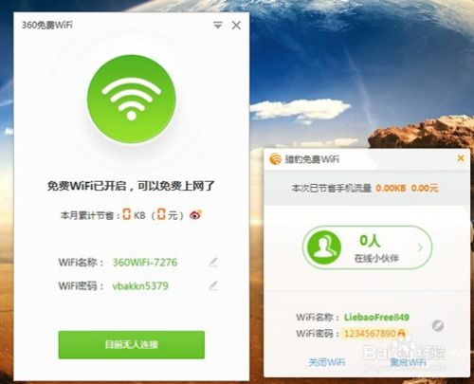The image size is (474, 384).
Task: Click the vbakkn5379 password text
Action: click(140, 286)
